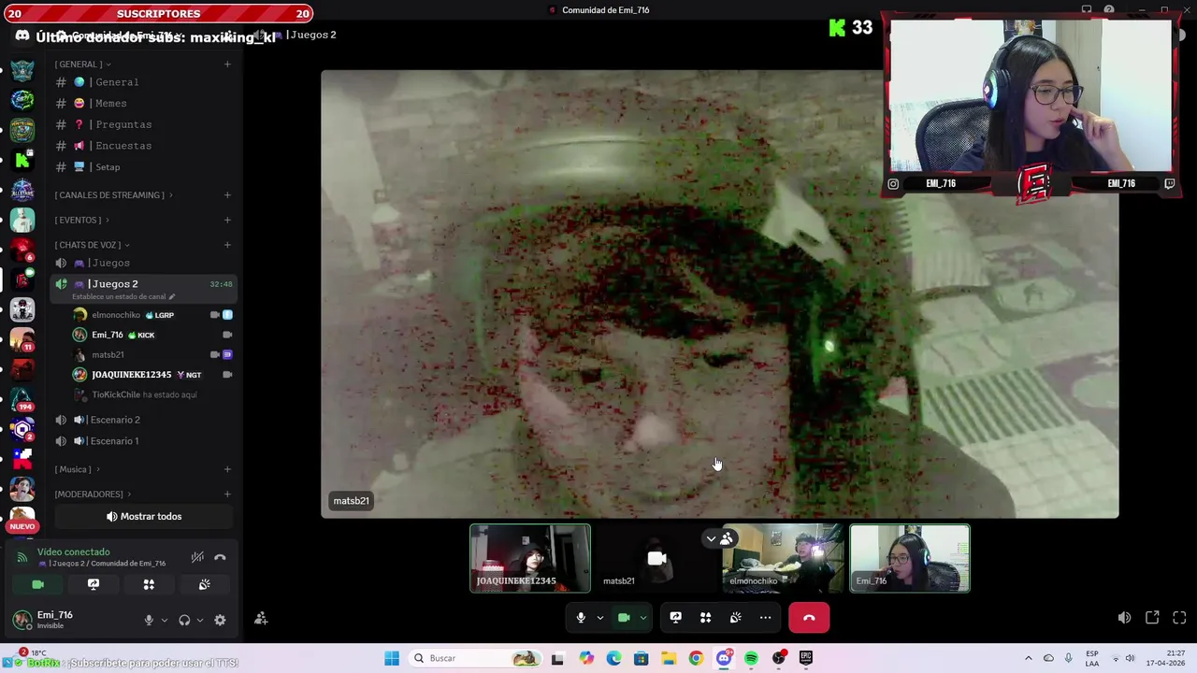Create channel in GENERAL category
The height and width of the screenshot is (673, 1197).
(227, 64)
